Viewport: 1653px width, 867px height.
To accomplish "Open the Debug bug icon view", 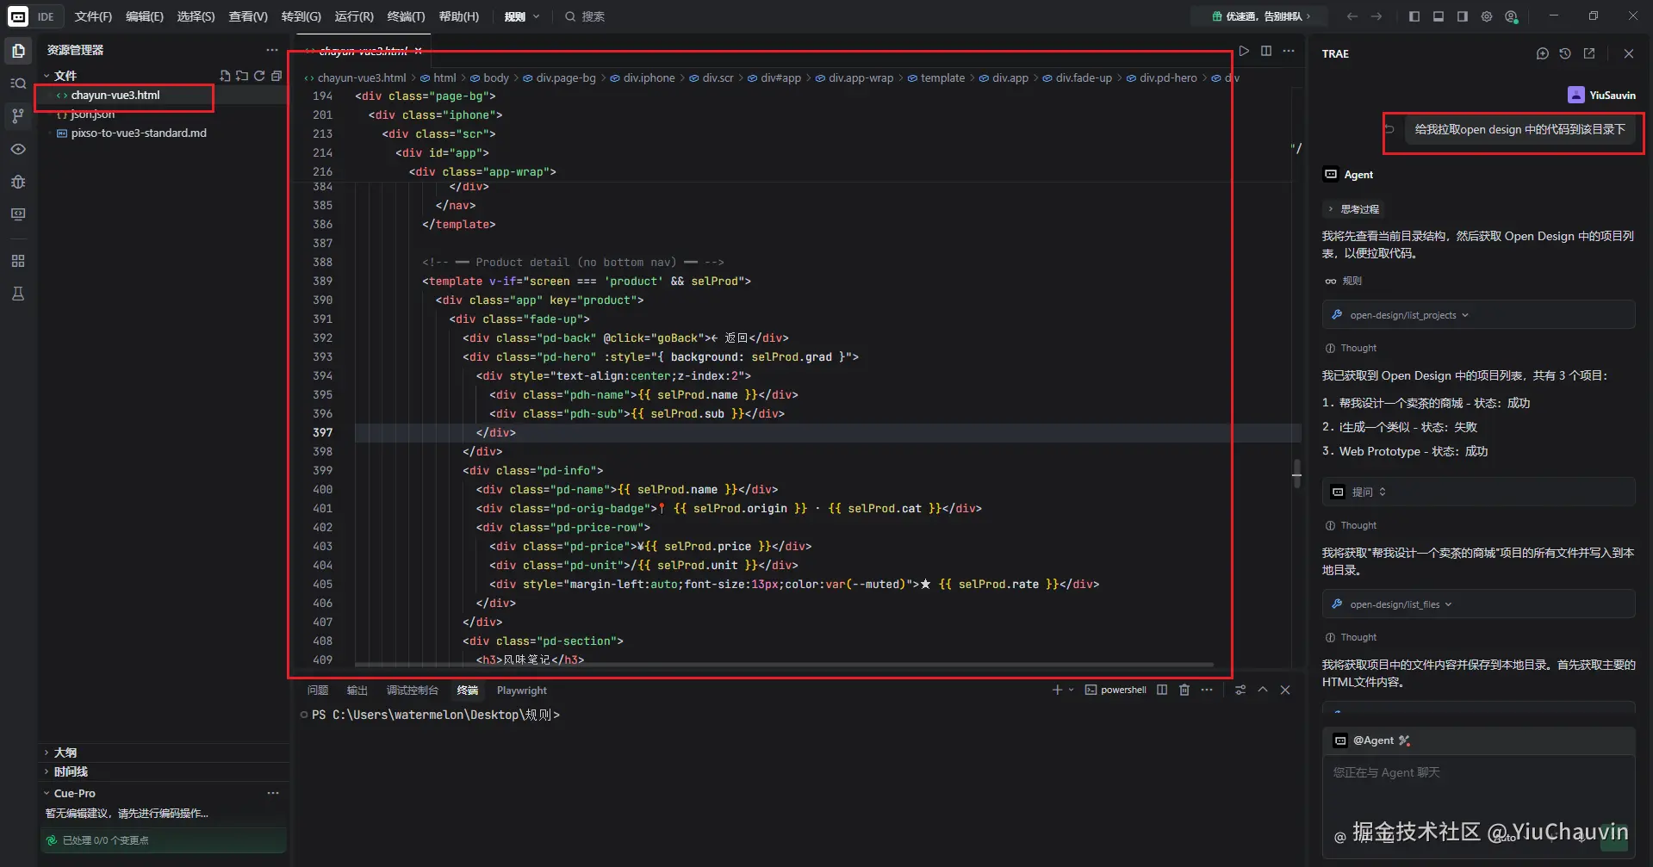I will [x=18, y=182].
